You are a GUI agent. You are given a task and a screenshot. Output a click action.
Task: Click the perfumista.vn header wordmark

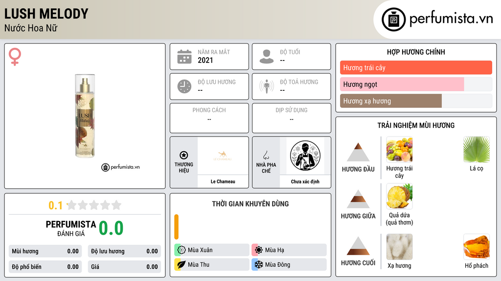click(x=451, y=19)
